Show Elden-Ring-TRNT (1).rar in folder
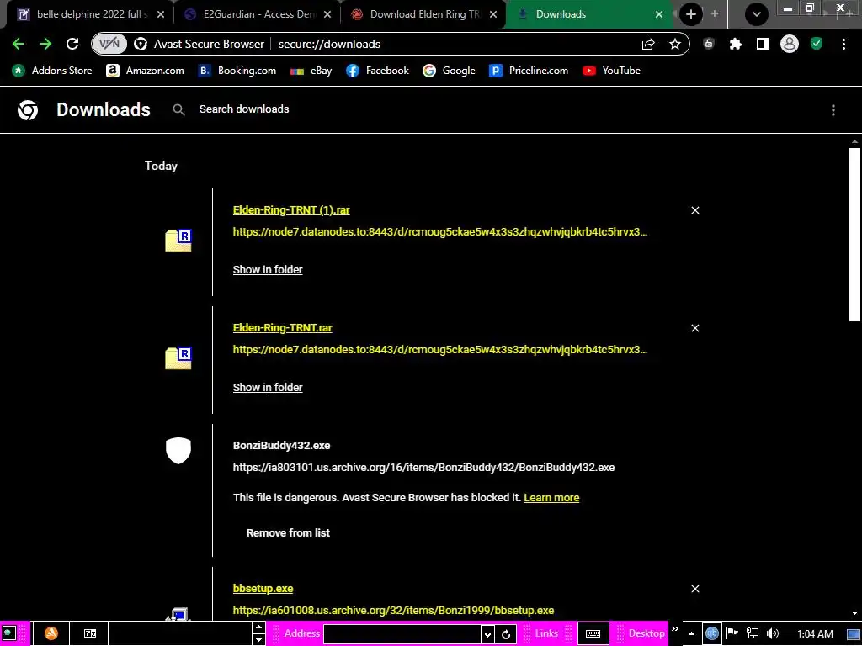 click(x=268, y=270)
